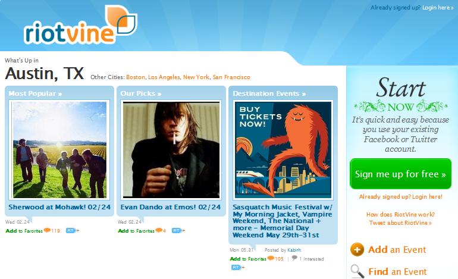Switch the city to Boston
This screenshot has width=458, height=279.
[136, 77]
